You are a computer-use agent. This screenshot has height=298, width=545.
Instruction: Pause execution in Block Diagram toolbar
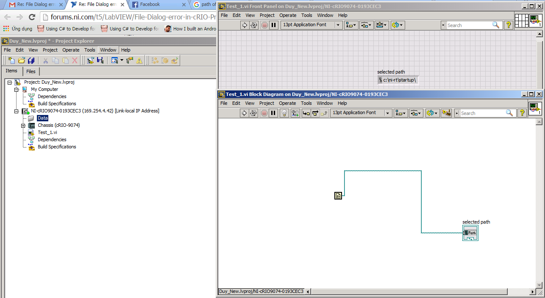(273, 113)
